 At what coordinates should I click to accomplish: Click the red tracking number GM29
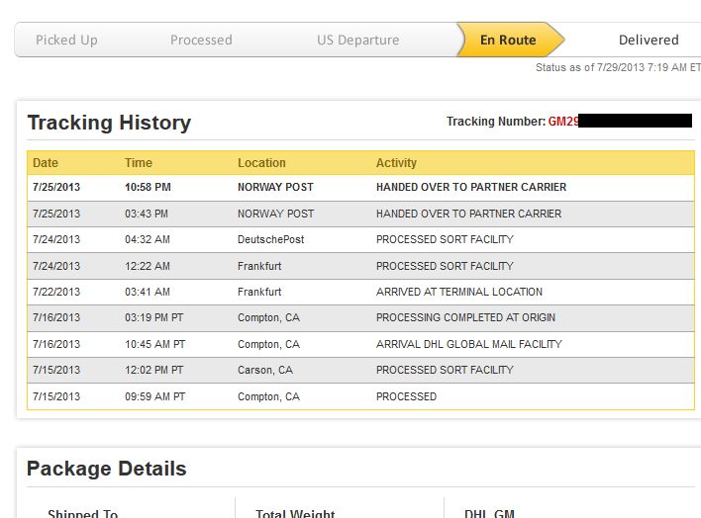[563, 121]
